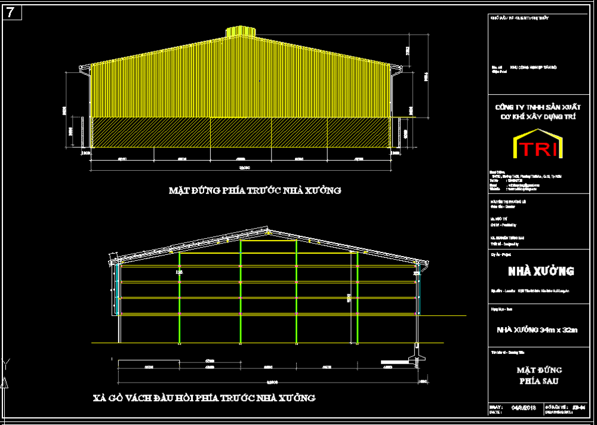597x425 pixels.
Task: Click project name 'NHÀ XƯỞNG' in title block
Action: tap(541, 271)
